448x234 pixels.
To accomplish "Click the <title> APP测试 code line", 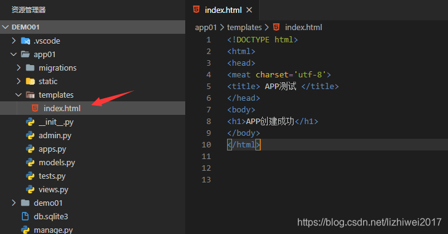I will point(283,87).
